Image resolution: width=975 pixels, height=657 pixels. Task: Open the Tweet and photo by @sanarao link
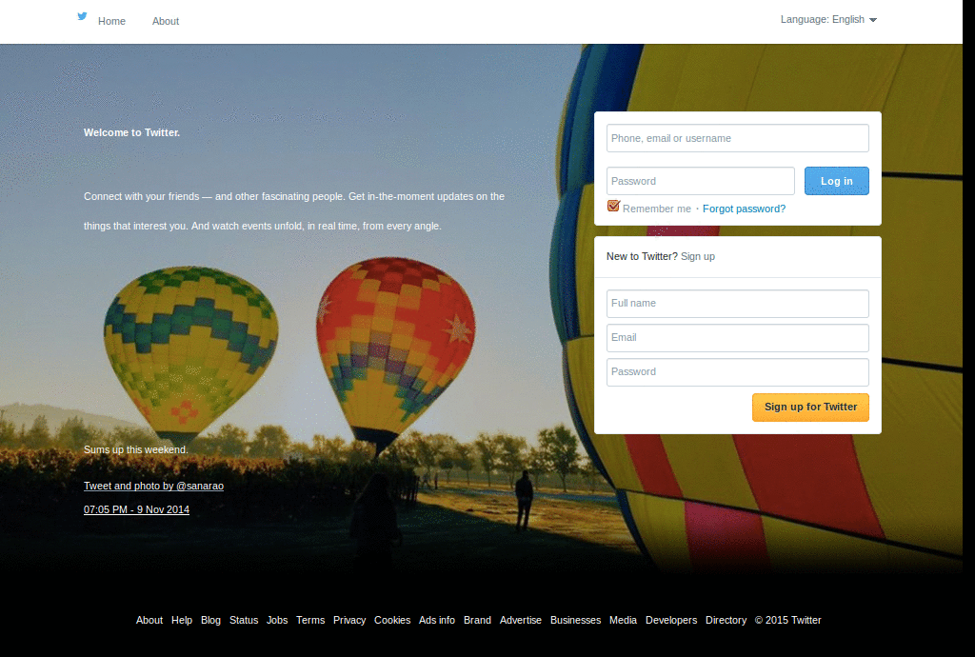coord(153,486)
